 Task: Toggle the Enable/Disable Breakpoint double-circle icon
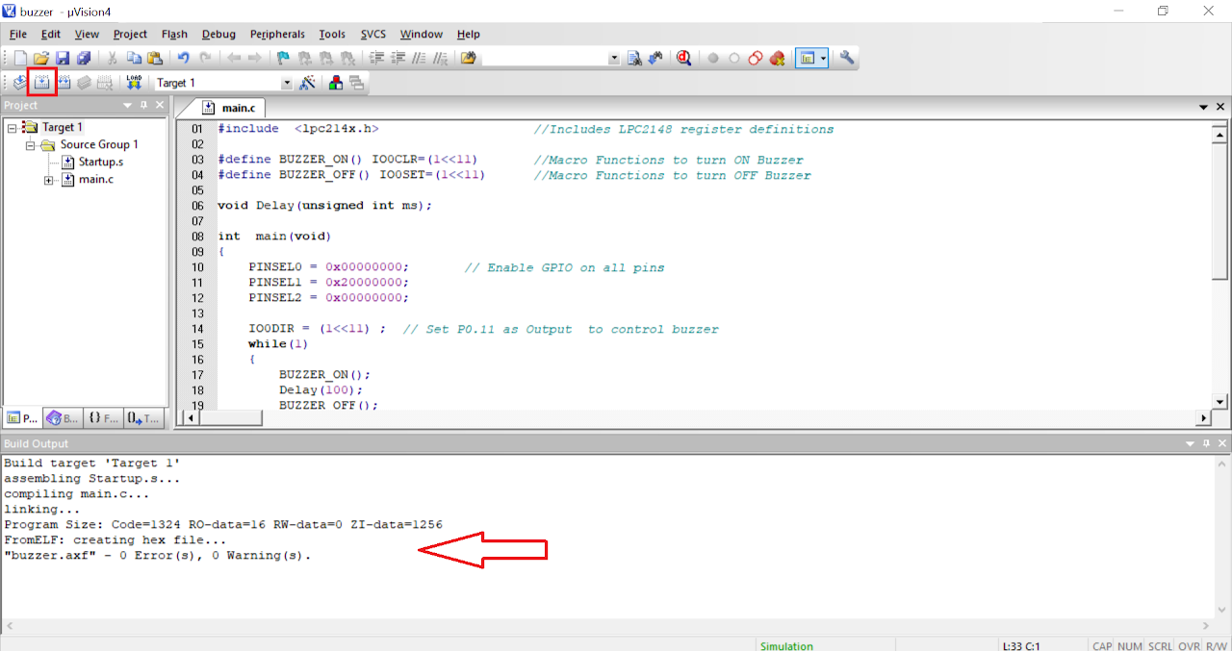(755, 58)
